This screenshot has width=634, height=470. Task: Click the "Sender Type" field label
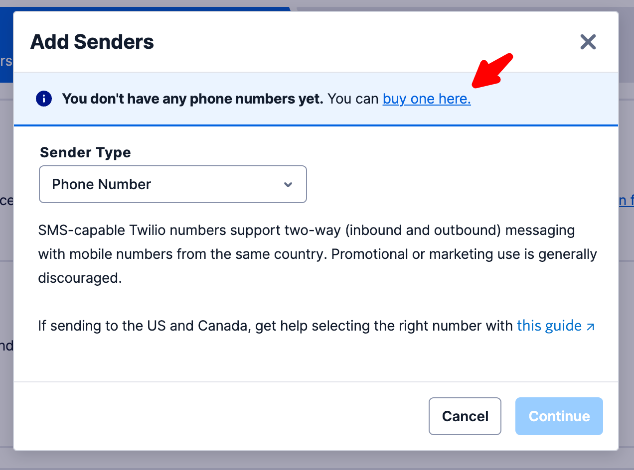tap(85, 152)
